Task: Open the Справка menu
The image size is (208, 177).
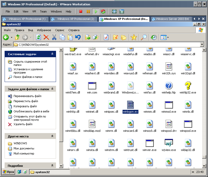Action: pyautogui.click(x=74, y=30)
